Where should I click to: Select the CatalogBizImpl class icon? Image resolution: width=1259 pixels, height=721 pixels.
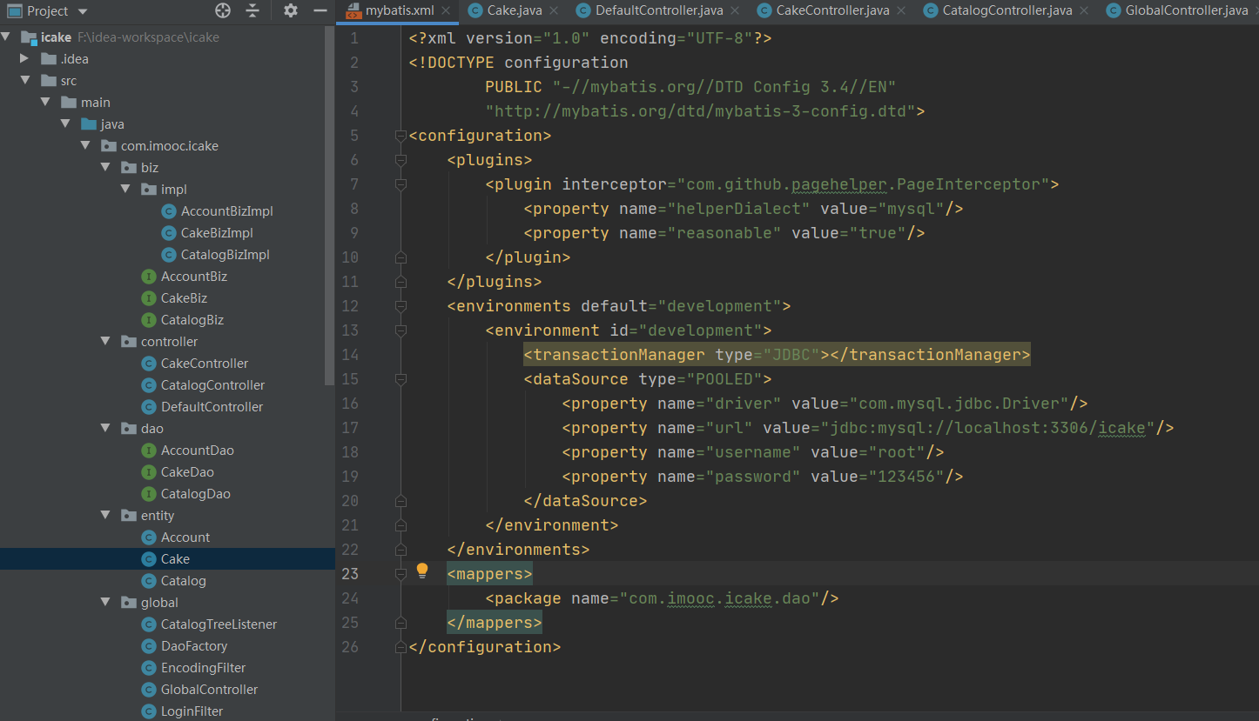tap(169, 255)
